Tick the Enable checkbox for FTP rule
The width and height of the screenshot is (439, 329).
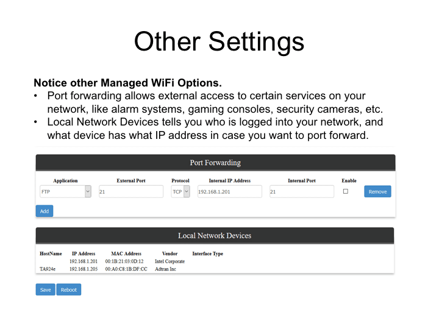point(346,191)
